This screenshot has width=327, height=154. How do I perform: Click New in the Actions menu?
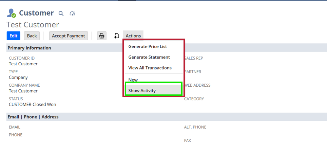click(x=133, y=80)
